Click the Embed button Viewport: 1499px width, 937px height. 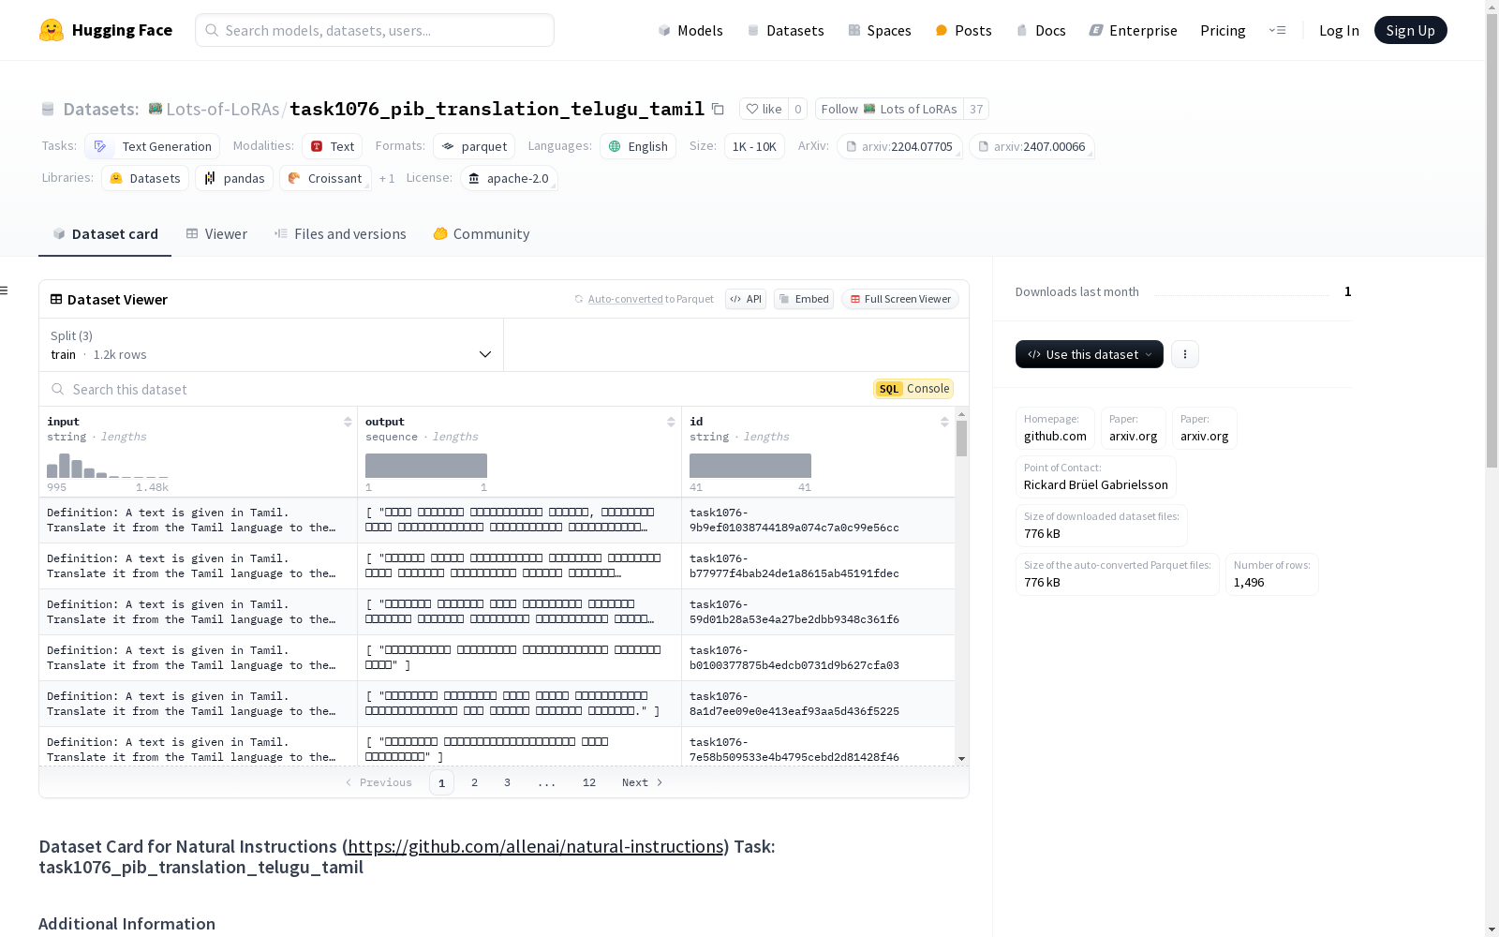point(804,299)
